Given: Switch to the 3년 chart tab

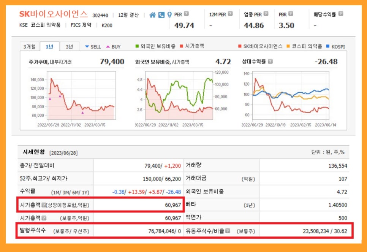Looking at the screenshot, I should 69,47.
